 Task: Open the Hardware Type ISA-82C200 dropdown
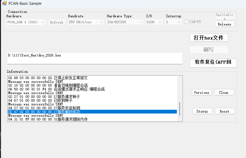[x=125, y=22]
